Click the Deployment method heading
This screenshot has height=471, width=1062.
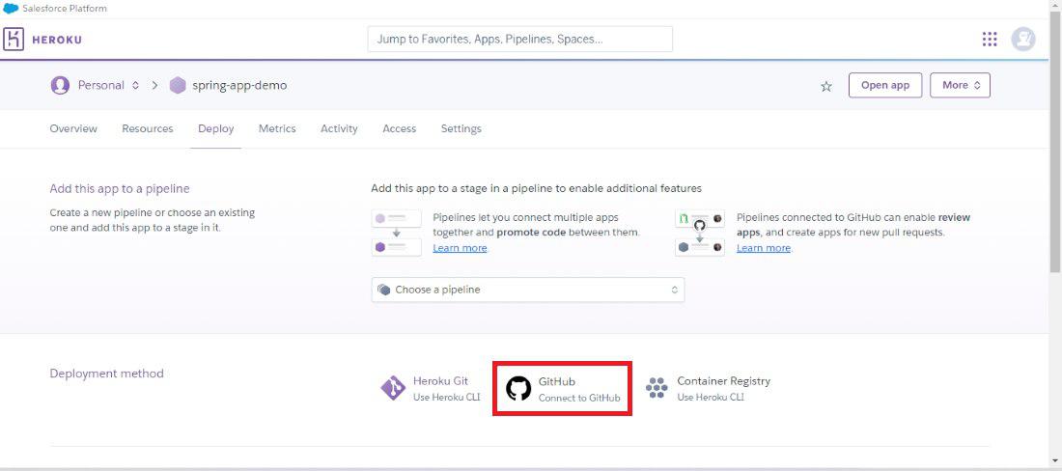click(x=107, y=374)
